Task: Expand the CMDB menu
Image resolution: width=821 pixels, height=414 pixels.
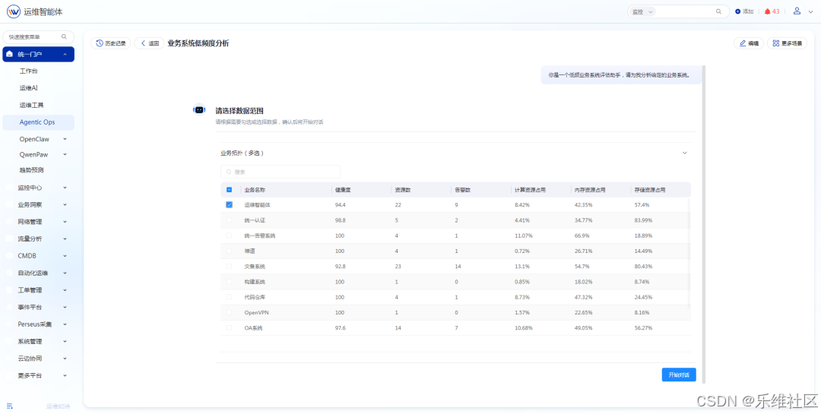Action: tap(65, 256)
